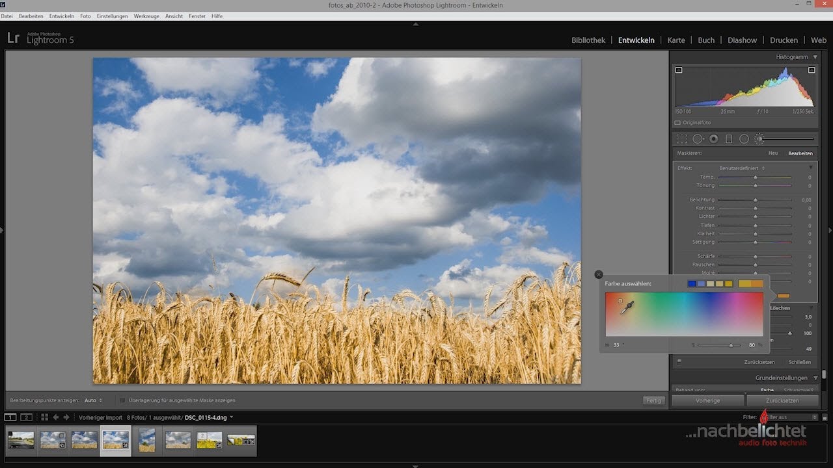Click the Fertig button

tap(653, 400)
